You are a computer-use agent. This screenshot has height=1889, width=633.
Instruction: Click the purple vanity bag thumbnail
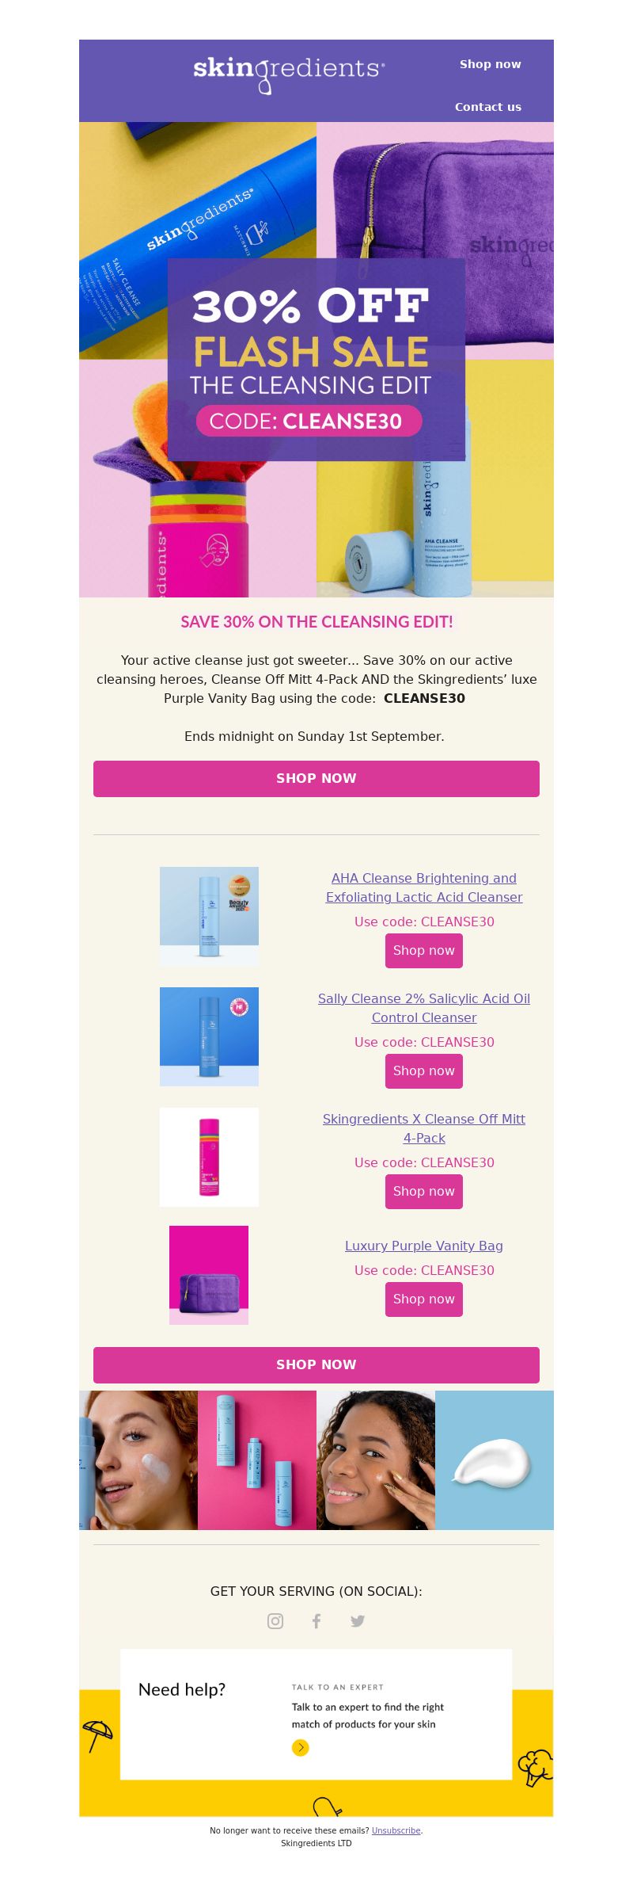(x=209, y=1275)
